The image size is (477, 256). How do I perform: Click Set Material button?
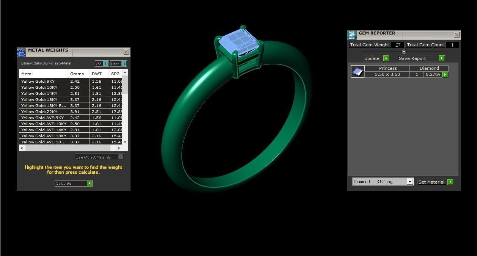435,182
